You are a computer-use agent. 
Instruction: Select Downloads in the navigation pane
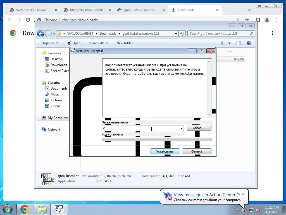click(59, 65)
